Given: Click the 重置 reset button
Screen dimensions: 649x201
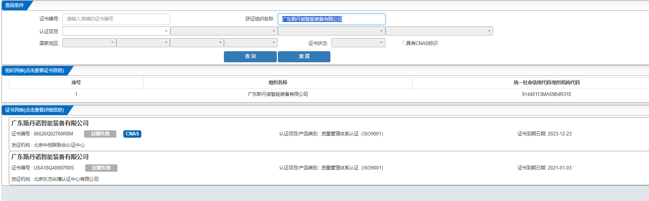Looking at the screenshot, I should click(304, 56).
